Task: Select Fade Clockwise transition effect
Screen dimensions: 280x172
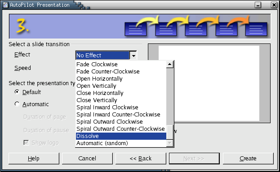Action: pos(121,64)
